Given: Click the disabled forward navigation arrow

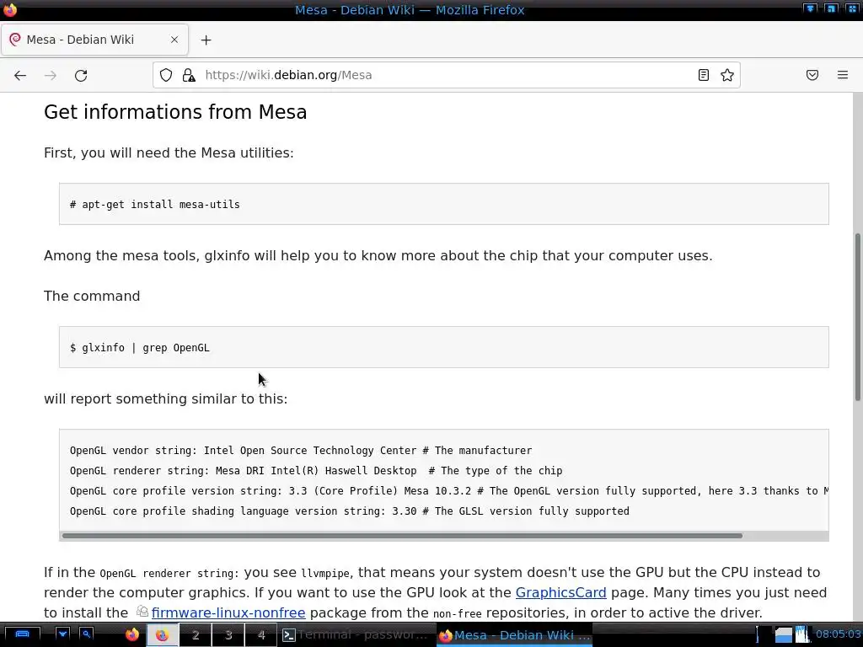Looking at the screenshot, I should pyautogui.click(x=50, y=75).
